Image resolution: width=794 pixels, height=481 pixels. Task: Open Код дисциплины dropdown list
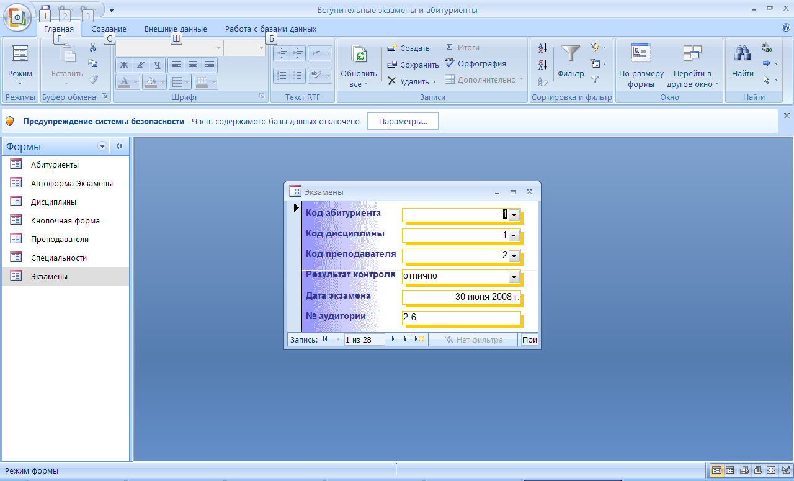[514, 235]
